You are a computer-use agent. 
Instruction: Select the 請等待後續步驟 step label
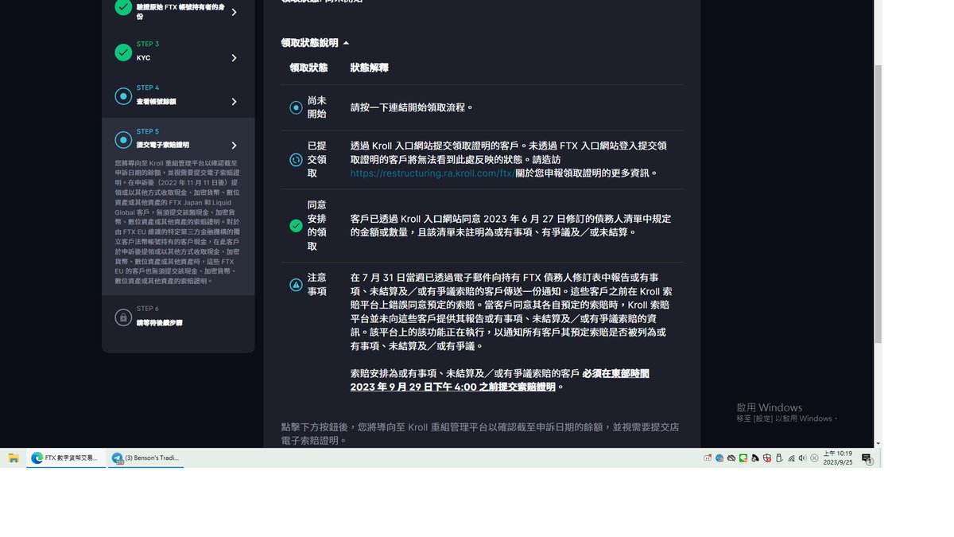pyautogui.click(x=159, y=323)
